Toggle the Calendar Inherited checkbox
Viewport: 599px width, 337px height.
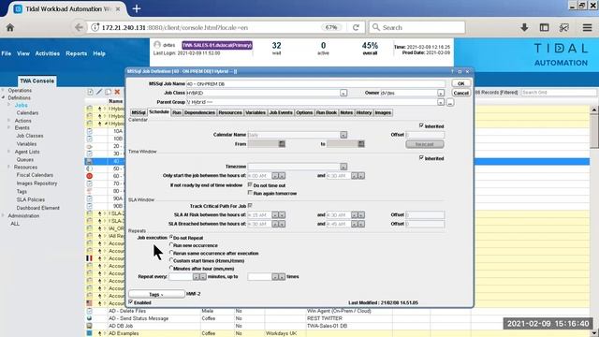click(x=421, y=125)
